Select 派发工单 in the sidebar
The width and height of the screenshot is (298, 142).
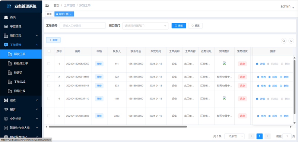click(x=21, y=54)
